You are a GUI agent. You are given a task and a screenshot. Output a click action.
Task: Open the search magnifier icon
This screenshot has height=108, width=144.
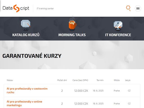point(128,8)
